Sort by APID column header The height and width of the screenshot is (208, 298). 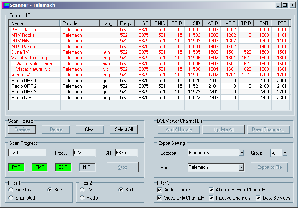point(211,23)
